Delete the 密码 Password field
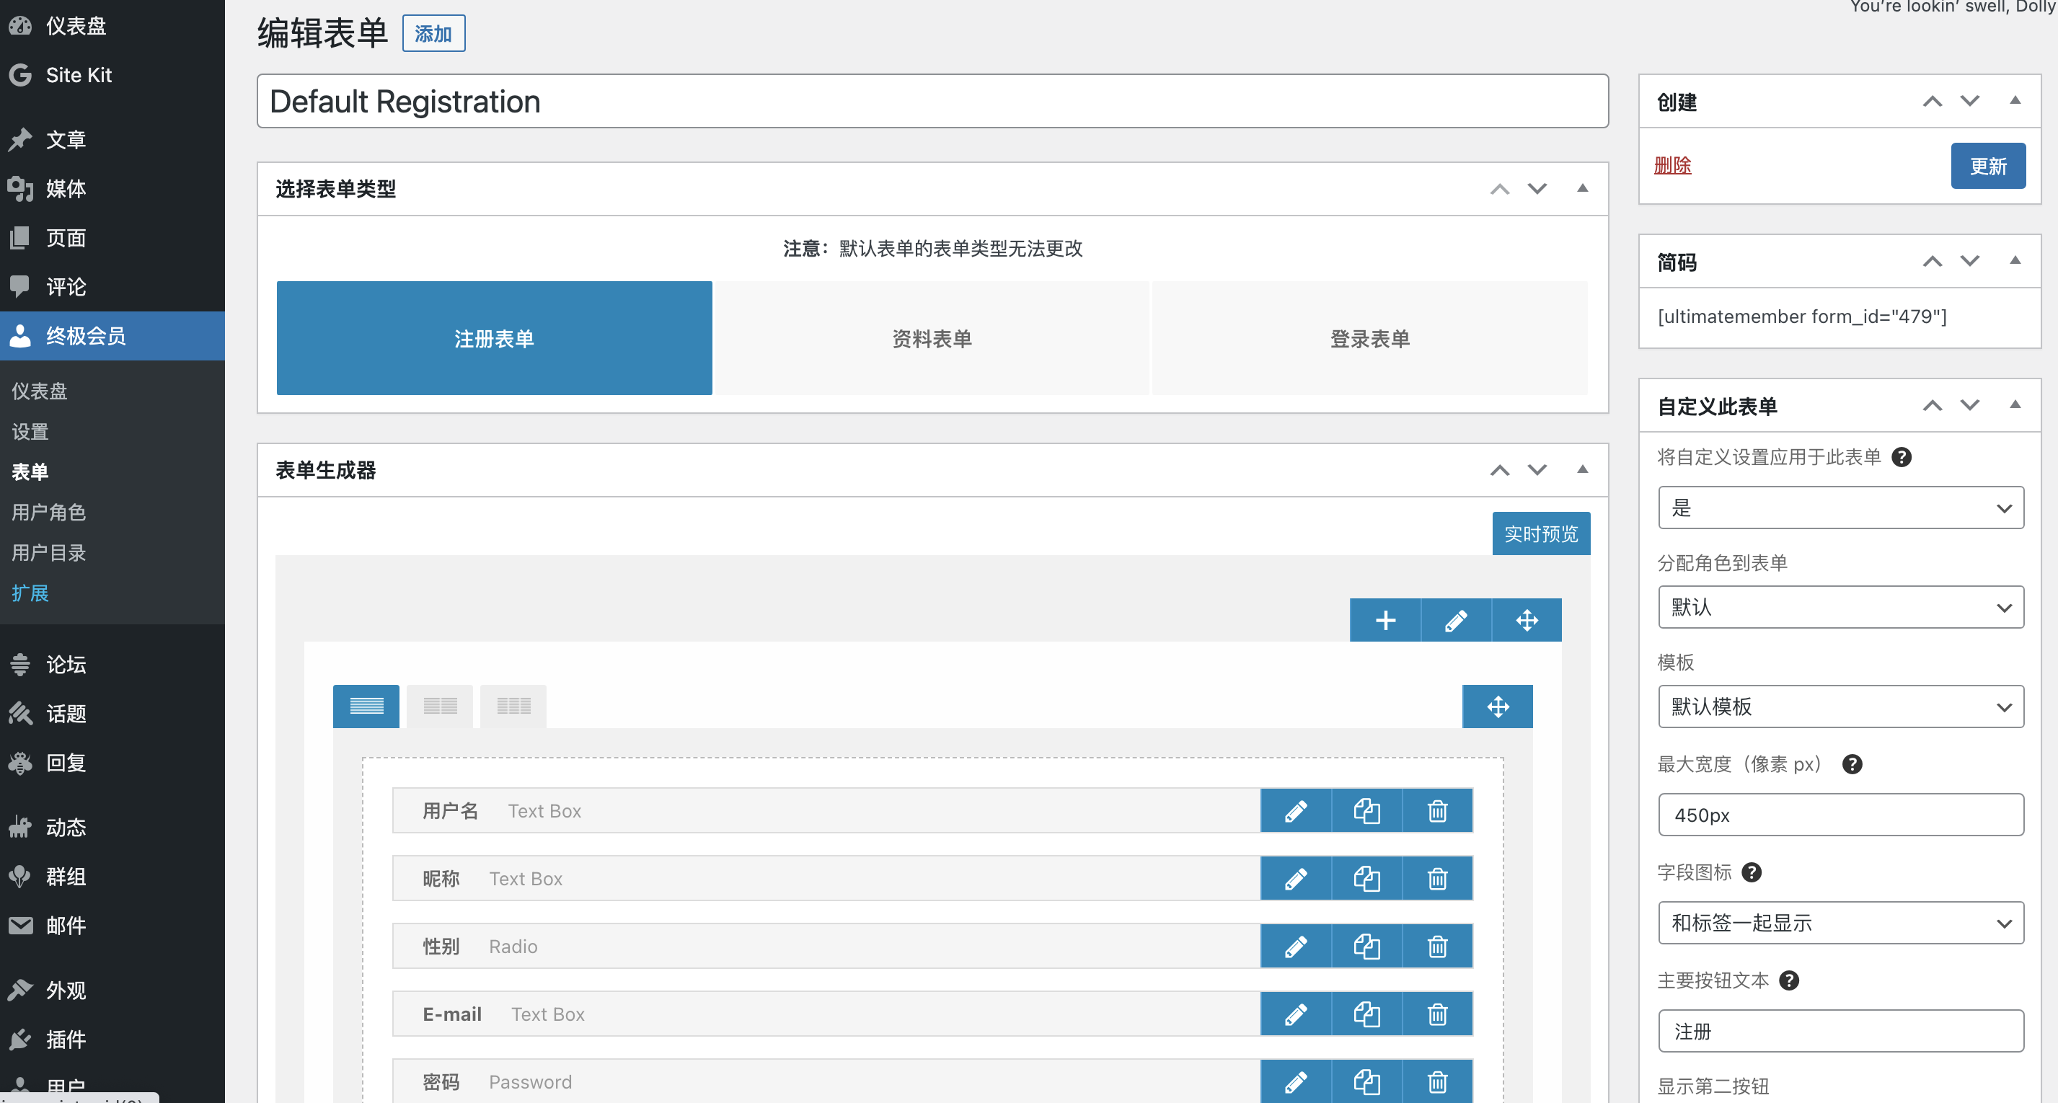 (x=1437, y=1081)
